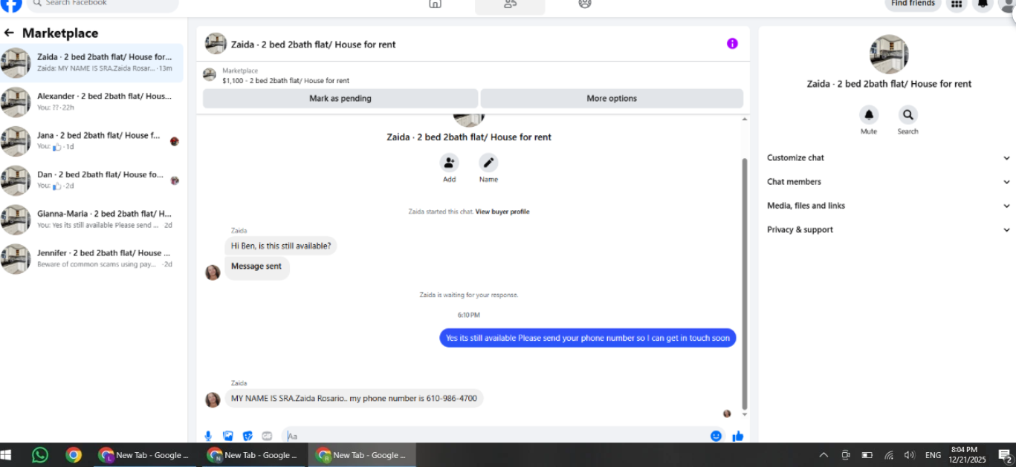This screenshot has height=467, width=1016.
Task: Click the chat vertical scrollbar
Action: tap(745, 282)
